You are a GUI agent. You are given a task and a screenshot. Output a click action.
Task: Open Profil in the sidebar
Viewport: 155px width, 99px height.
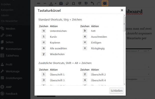click(x=9, y=64)
